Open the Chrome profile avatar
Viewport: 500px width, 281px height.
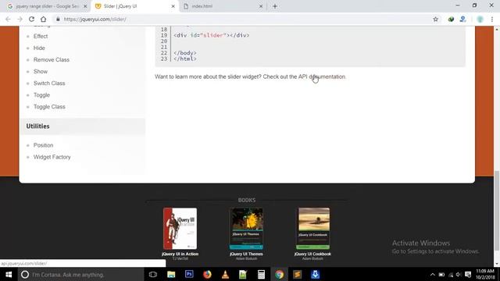[480, 19]
